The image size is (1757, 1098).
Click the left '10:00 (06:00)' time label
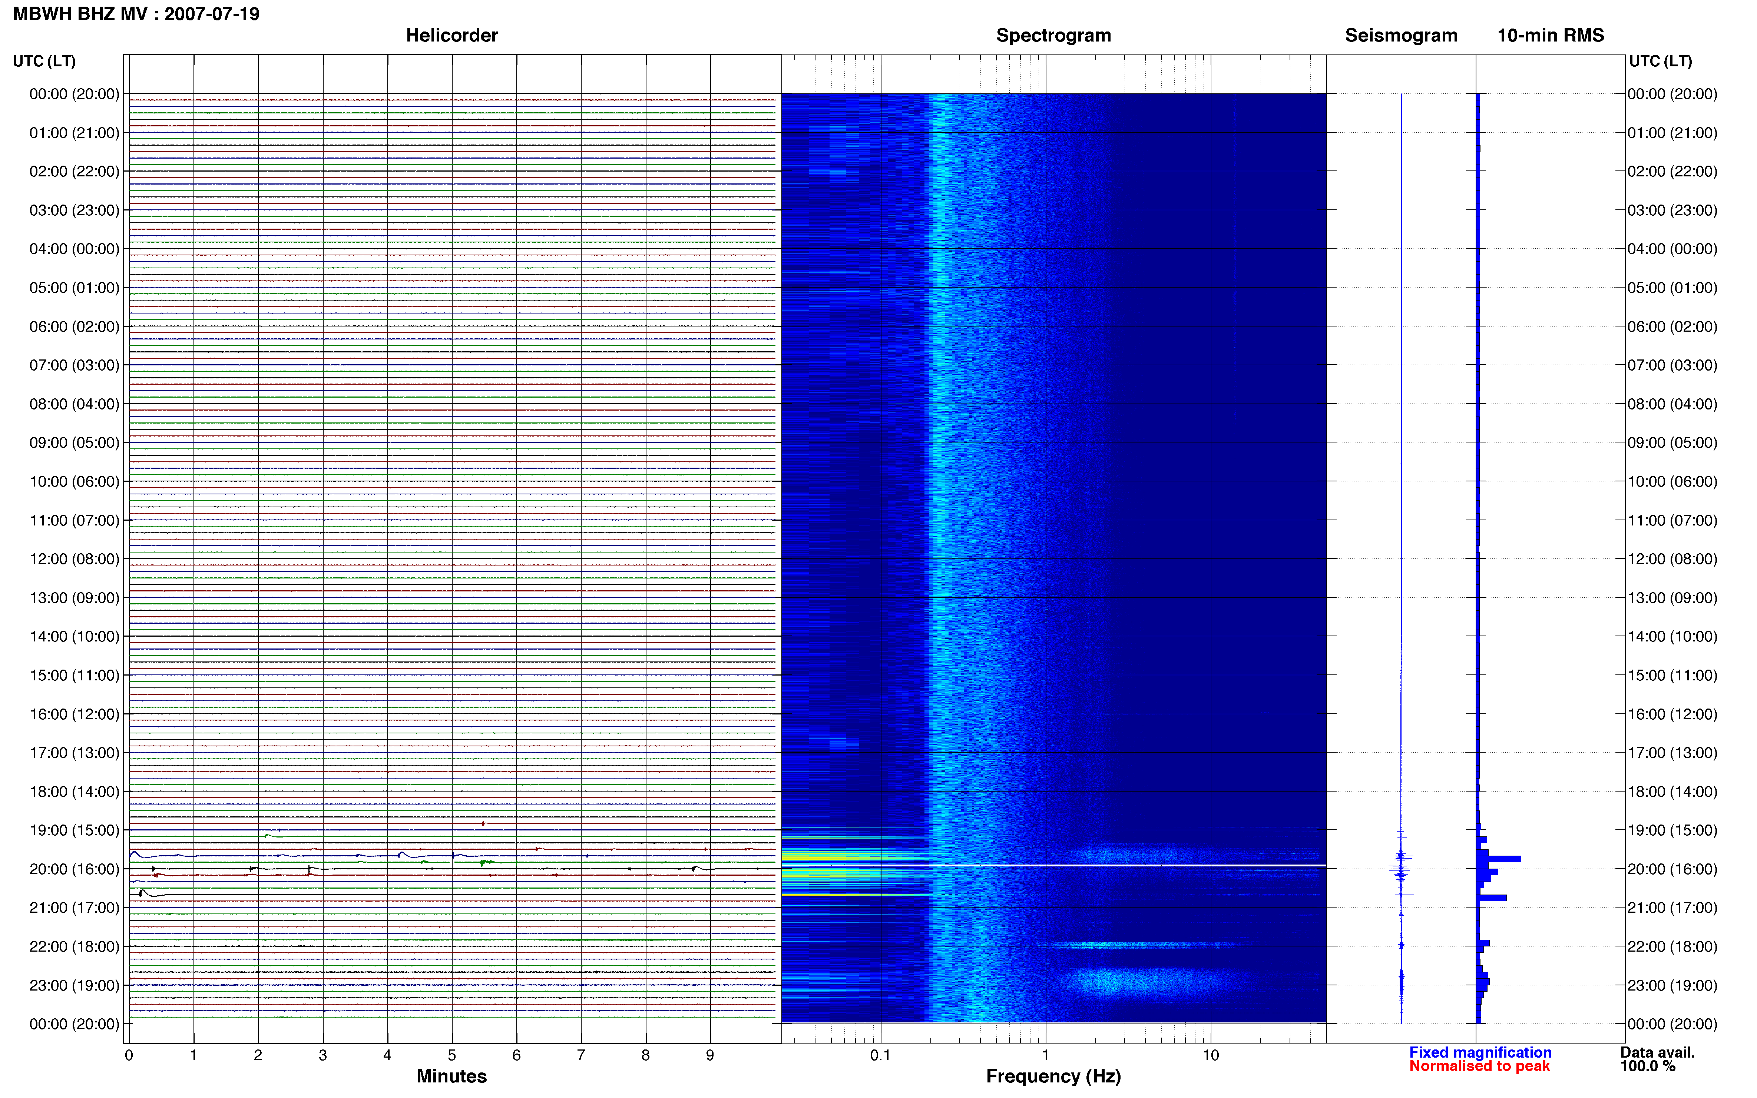pyautogui.click(x=74, y=481)
